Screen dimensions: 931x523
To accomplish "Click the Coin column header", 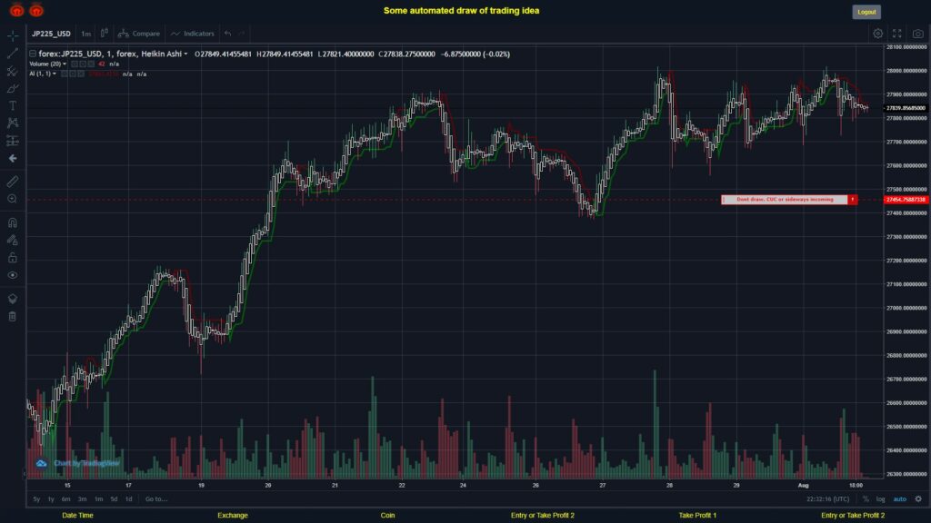I will [387, 516].
